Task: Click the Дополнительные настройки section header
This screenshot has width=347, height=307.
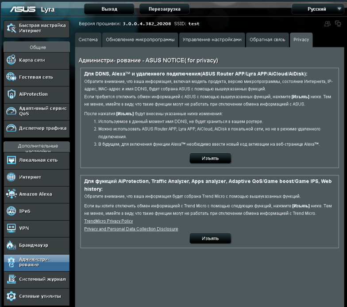Action: point(37,147)
